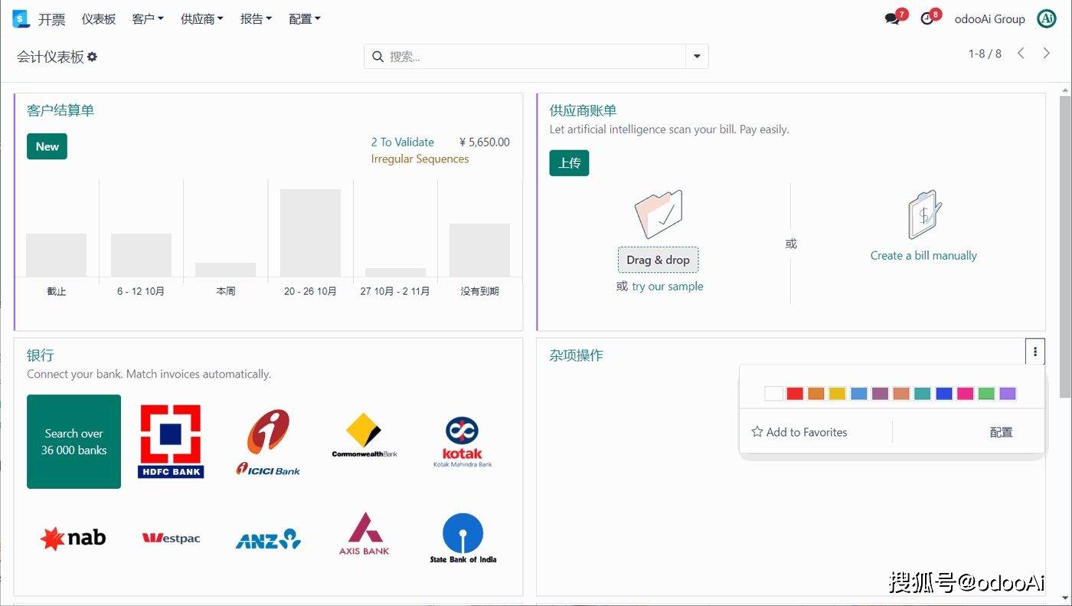Click the ¥ 5,650.00 amount

(x=484, y=142)
